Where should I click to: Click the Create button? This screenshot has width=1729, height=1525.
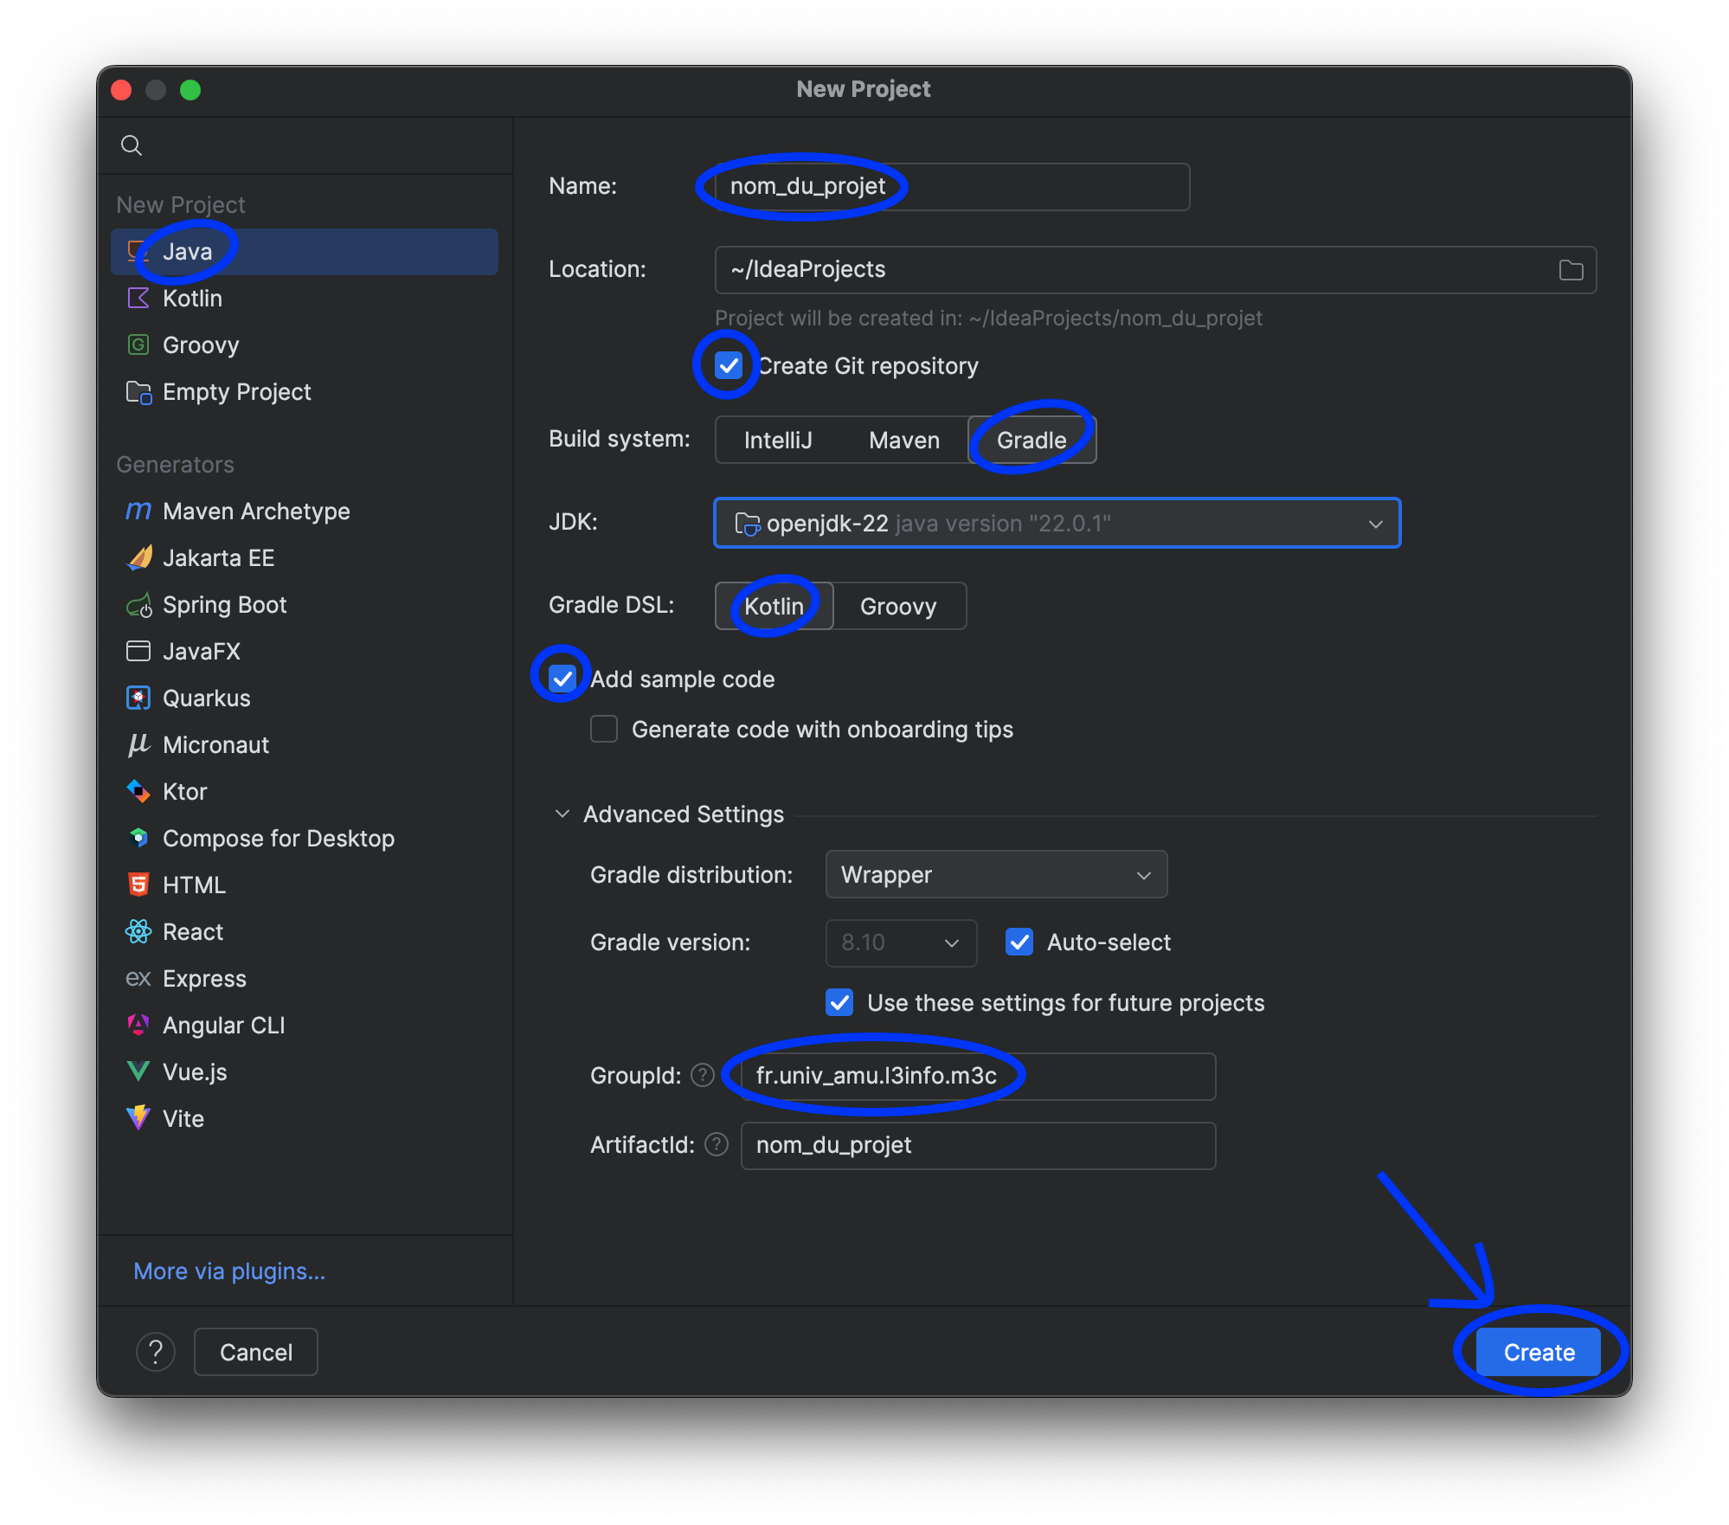(1539, 1352)
